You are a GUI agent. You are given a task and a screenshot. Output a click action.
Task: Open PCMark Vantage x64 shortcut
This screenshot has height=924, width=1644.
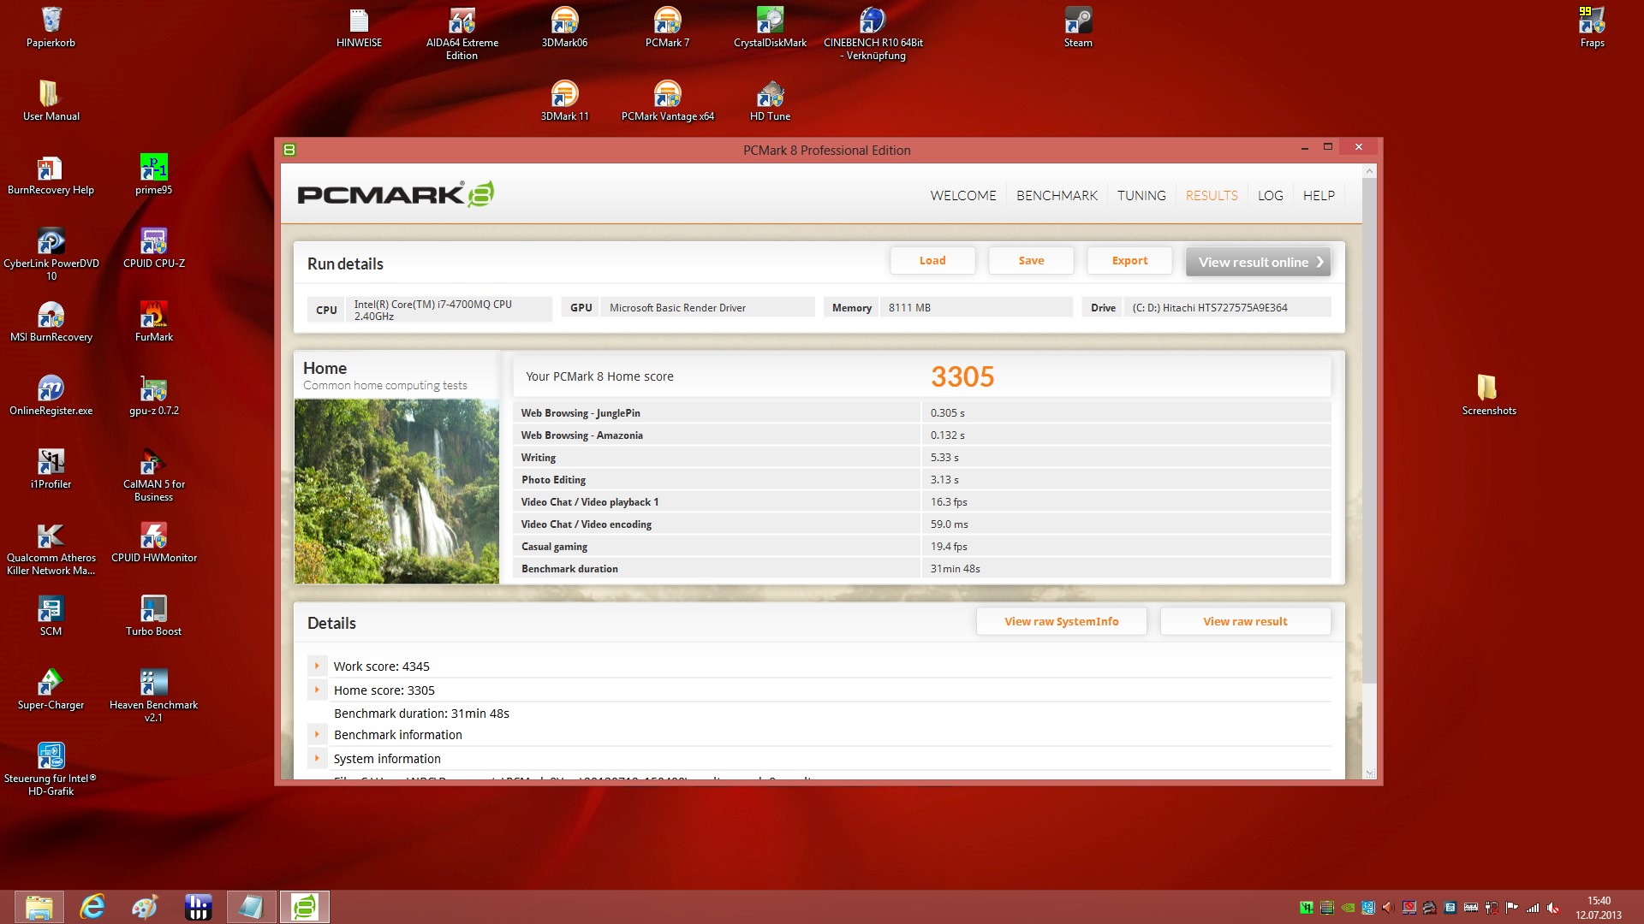[667, 101]
